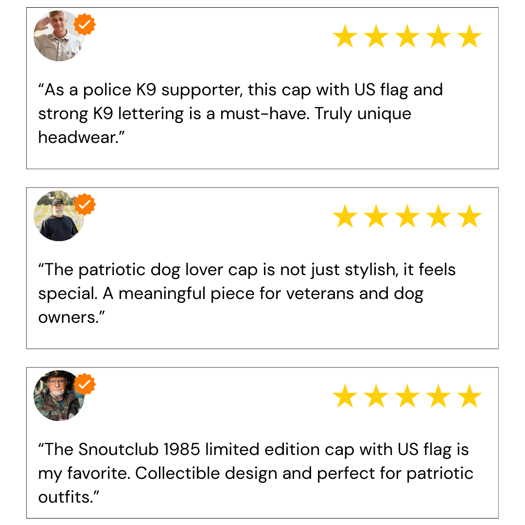
Task: Click verified badge on the patriotic dog lover review
Action: click(85, 204)
